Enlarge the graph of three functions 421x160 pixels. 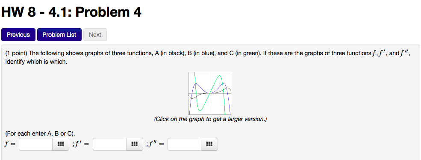coord(210,93)
